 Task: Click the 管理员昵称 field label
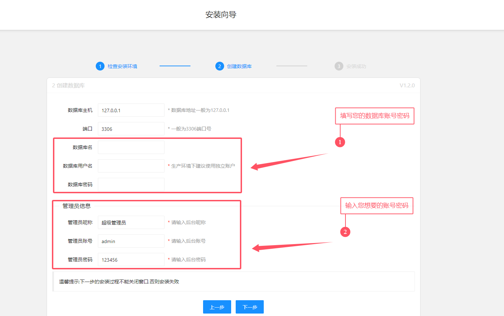tap(80, 222)
